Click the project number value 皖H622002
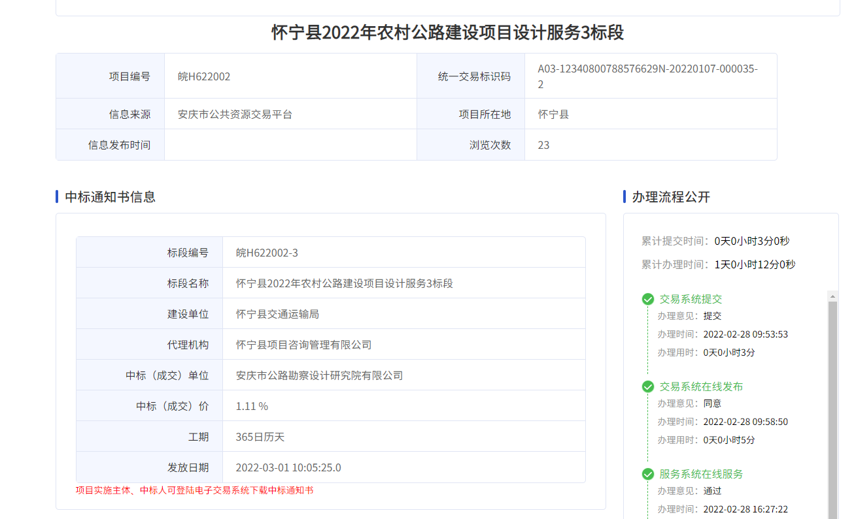The image size is (856, 519). point(204,76)
